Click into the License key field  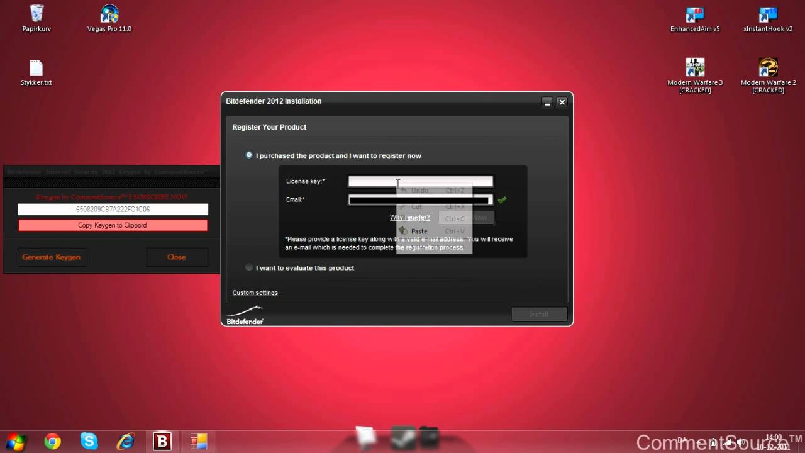[x=421, y=181]
